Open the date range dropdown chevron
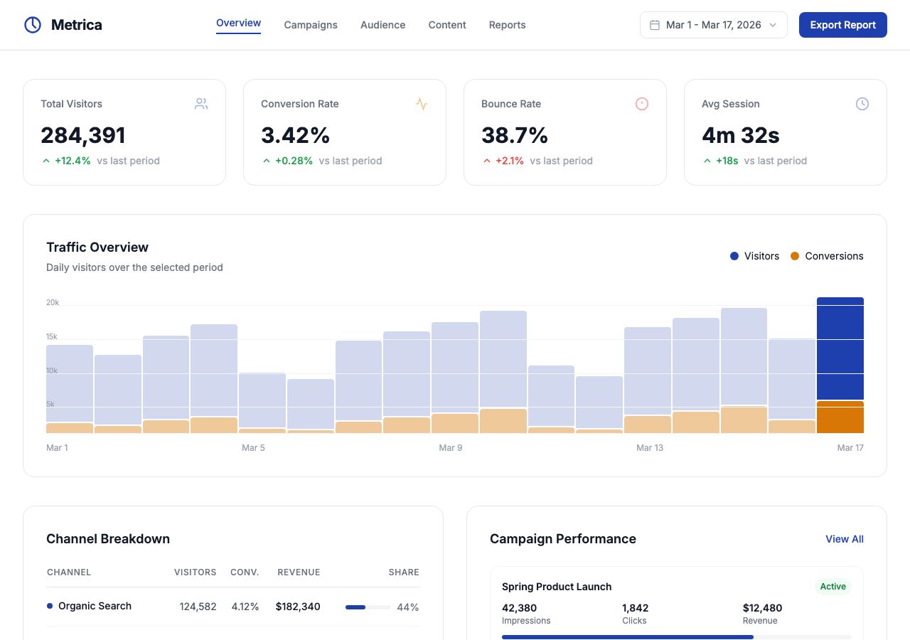Screen dimensions: 910x640 point(773,25)
